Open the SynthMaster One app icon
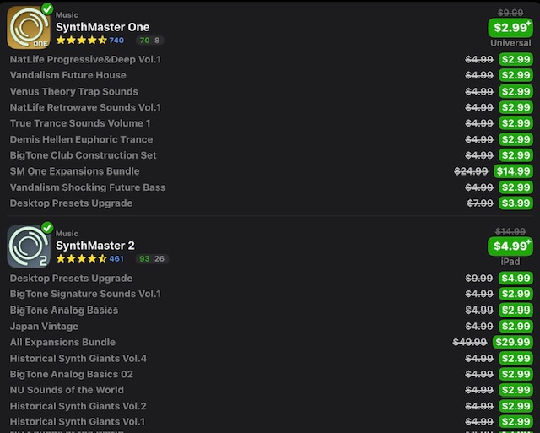Screen dimensions: 540x433 pos(29,27)
